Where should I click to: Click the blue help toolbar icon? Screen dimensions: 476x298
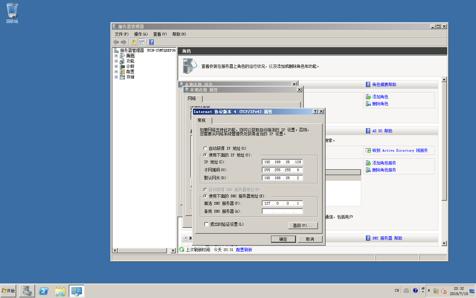[x=151, y=42]
